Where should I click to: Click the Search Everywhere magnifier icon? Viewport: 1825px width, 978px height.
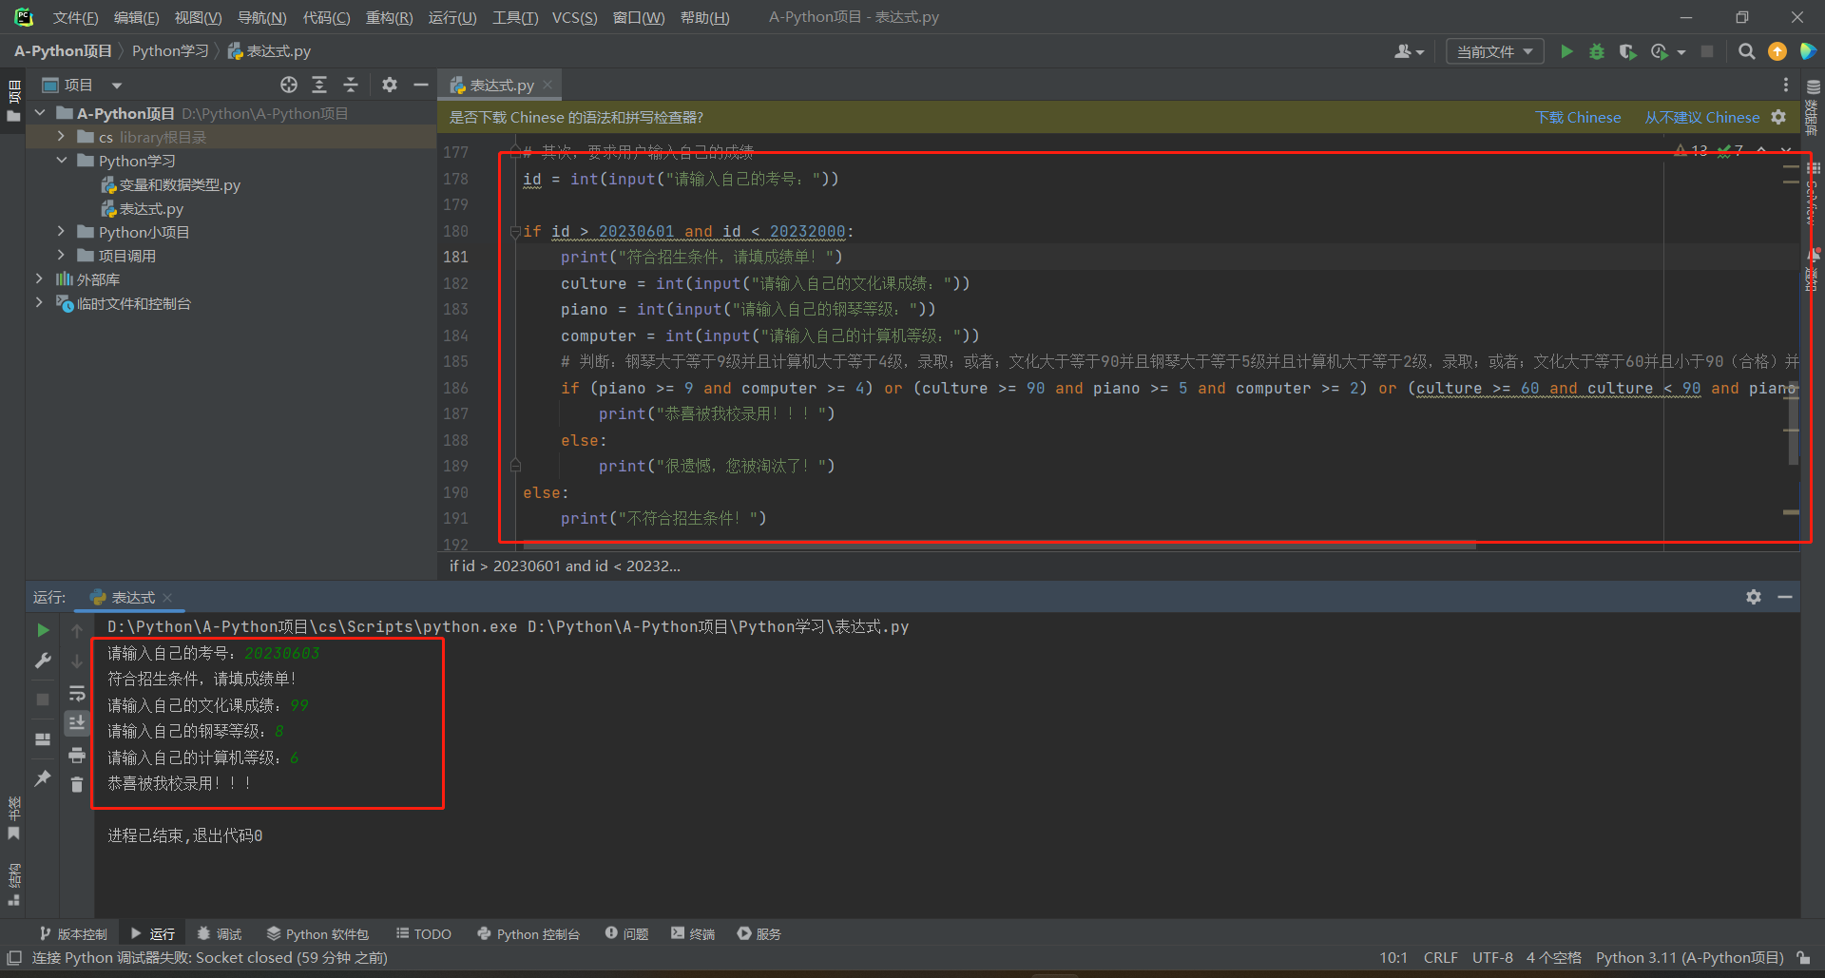(x=1746, y=51)
